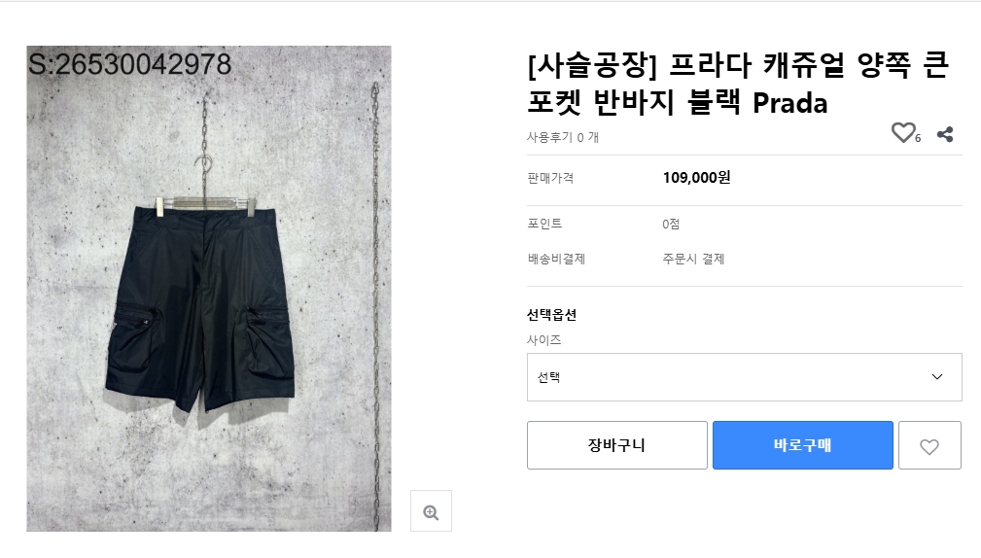Click the chevron arrow in the size selector
The width and height of the screenshot is (981, 558).
click(x=937, y=377)
